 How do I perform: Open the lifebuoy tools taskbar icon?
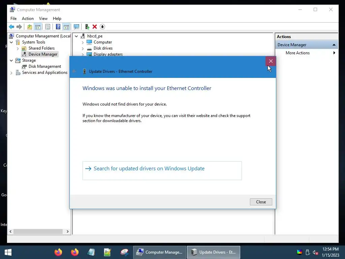tap(124, 252)
